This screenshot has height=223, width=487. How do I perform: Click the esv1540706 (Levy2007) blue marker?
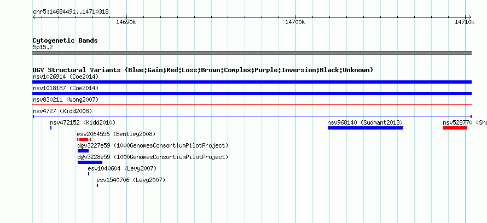click(97, 185)
